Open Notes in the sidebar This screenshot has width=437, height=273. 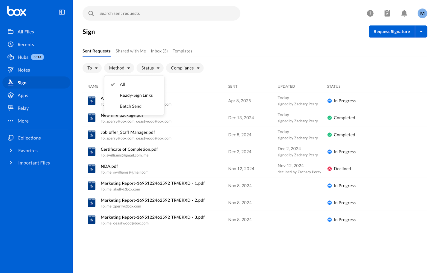[x=23, y=70]
